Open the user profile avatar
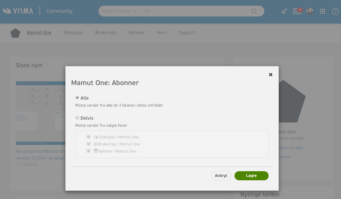The image size is (341, 199). tap(310, 11)
